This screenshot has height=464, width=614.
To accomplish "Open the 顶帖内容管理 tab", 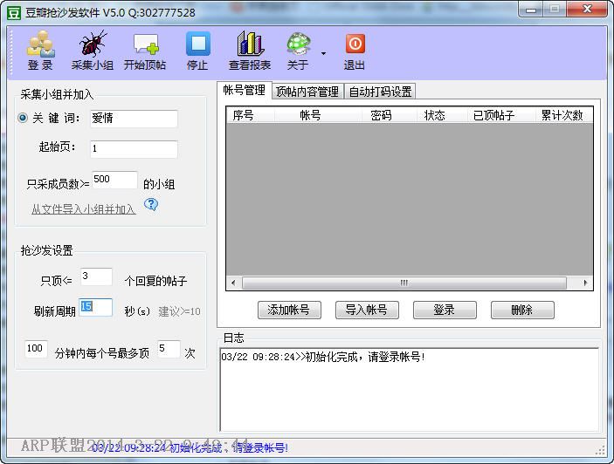I will [x=307, y=92].
